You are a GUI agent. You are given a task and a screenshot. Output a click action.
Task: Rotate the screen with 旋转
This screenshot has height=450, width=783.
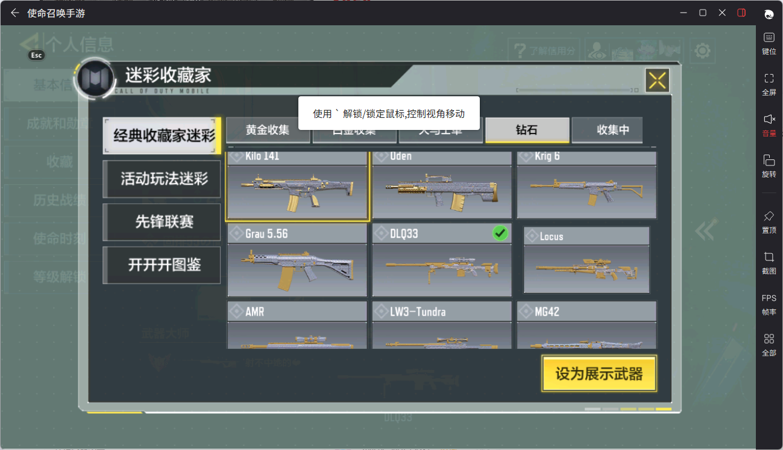[x=769, y=166]
